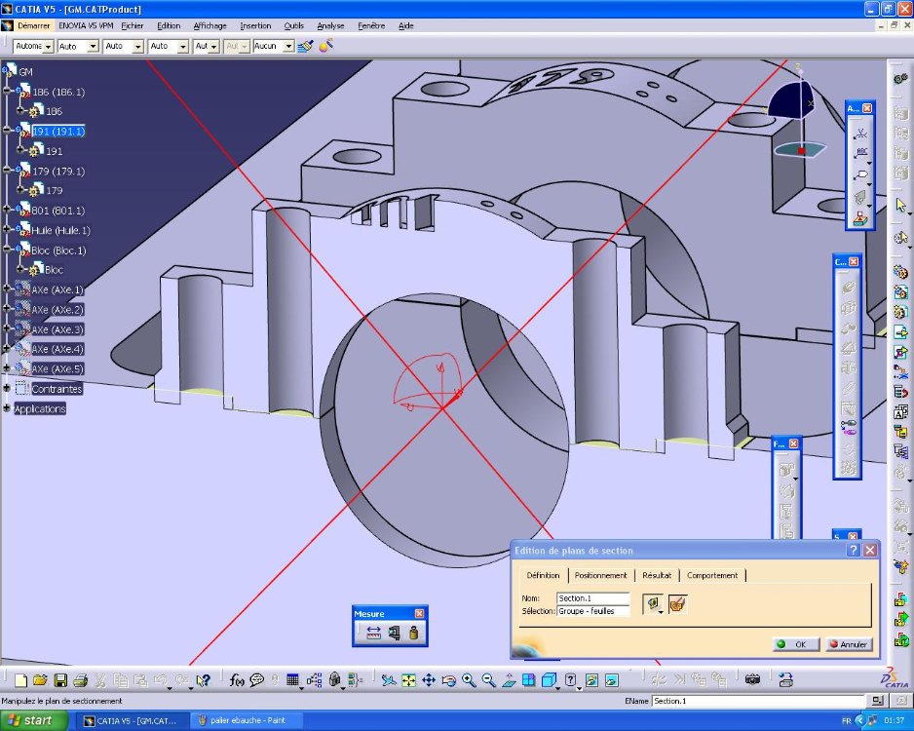
Task: Collapse the 191 (191.1) tree node
Action: (8, 131)
